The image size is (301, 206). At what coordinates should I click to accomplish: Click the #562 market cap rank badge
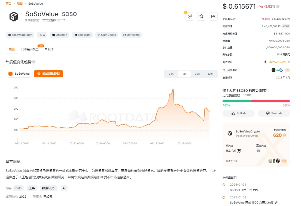pos(286,26)
